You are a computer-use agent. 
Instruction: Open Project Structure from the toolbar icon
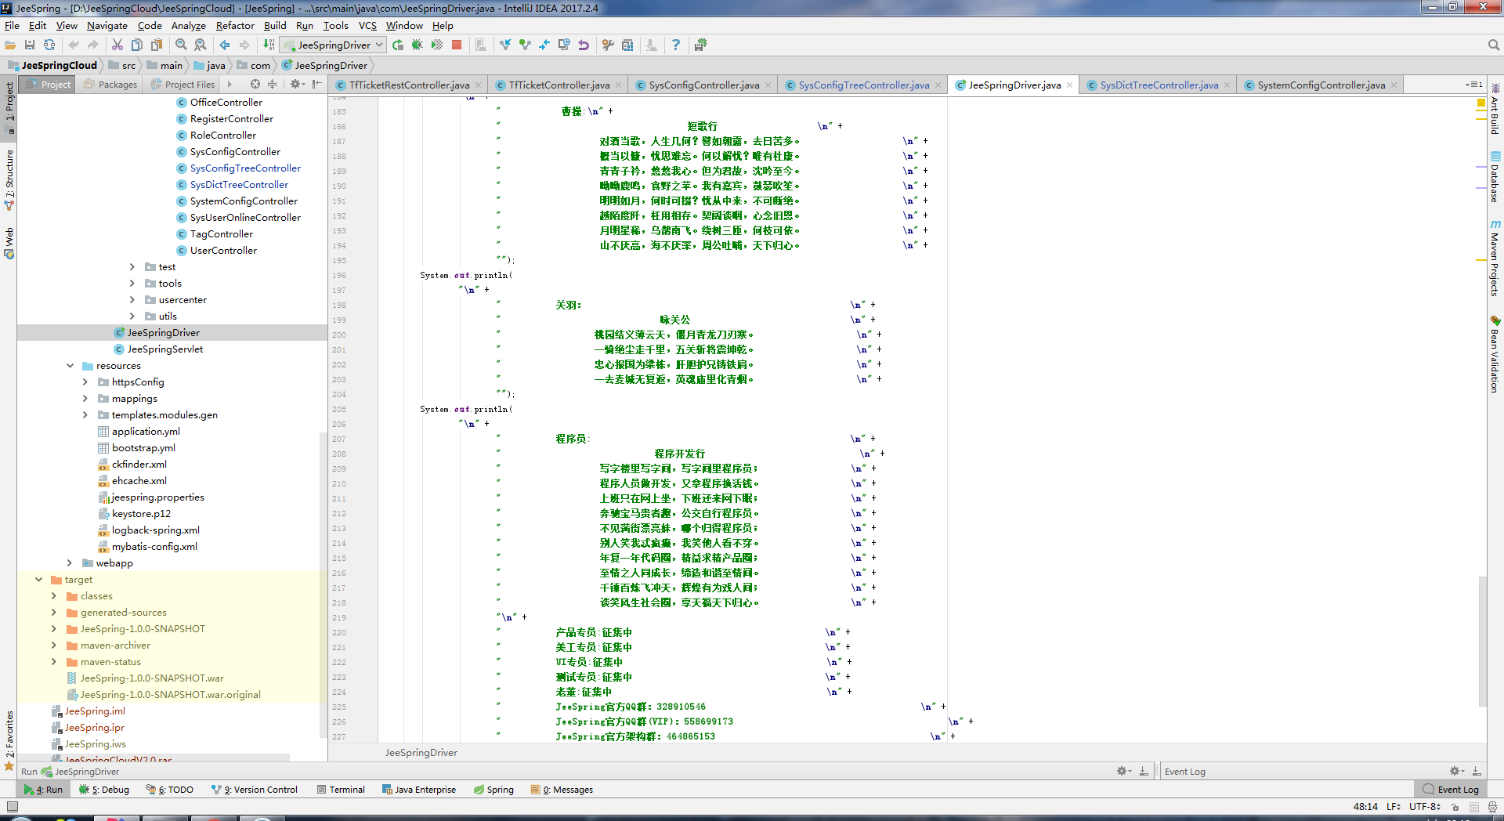(x=627, y=45)
